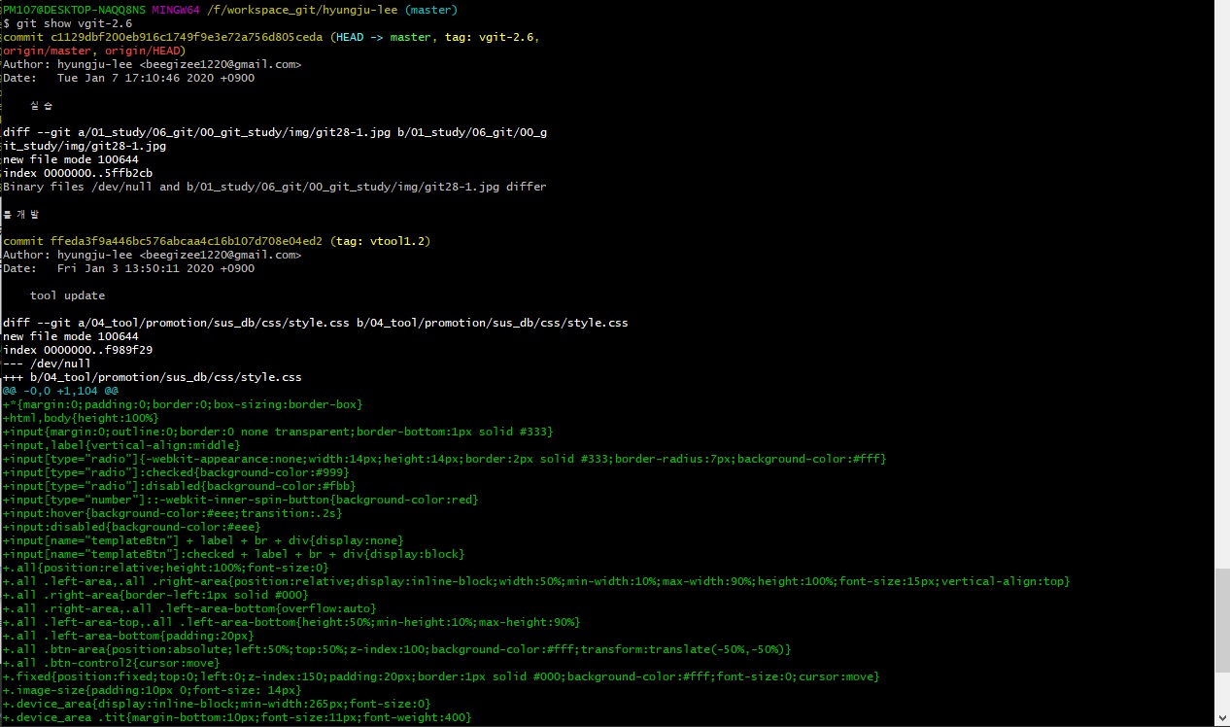Click the 'index 0000000..5ffb2cb' line
The width and height of the screenshot is (1230, 727).
tap(78, 173)
